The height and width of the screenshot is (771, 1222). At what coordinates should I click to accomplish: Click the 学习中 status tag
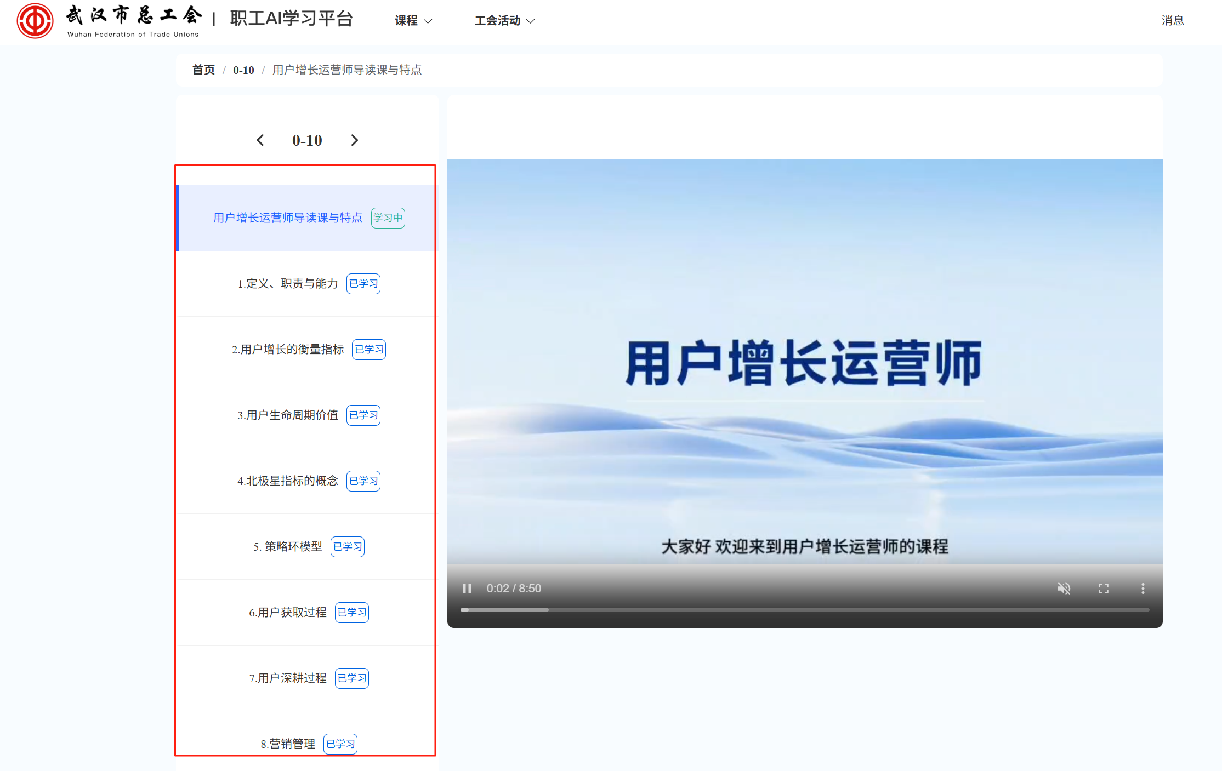(388, 218)
